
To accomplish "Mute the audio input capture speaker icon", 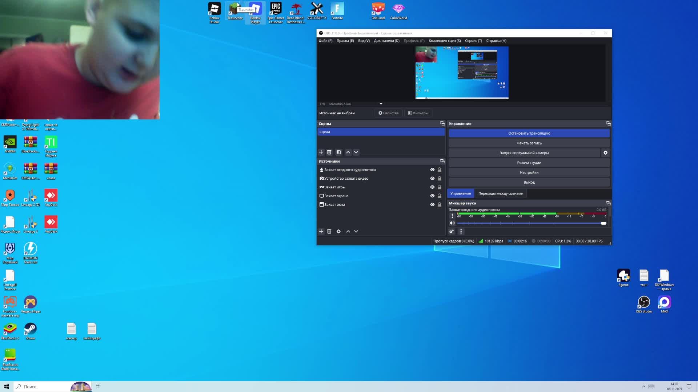I will [x=452, y=223].
